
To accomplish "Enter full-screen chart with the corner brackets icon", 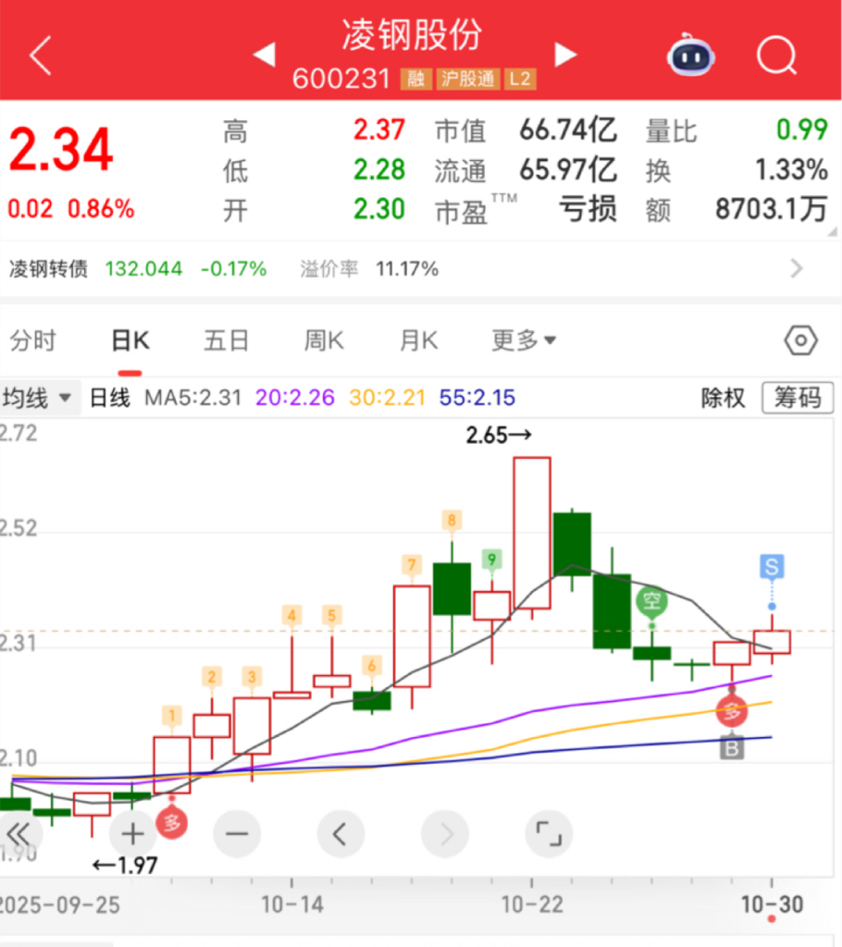I will coord(549,835).
